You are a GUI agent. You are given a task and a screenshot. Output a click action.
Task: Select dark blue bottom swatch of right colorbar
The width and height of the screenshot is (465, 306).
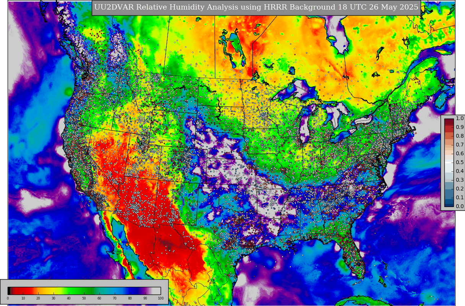(x=449, y=204)
